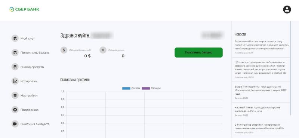Click the Котировки chart icon

(x=15, y=81)
